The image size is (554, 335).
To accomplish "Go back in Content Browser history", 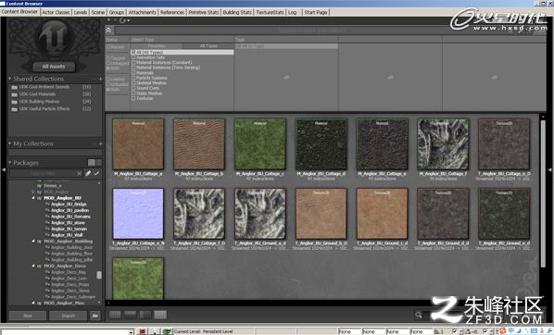I will coord(108,20).
